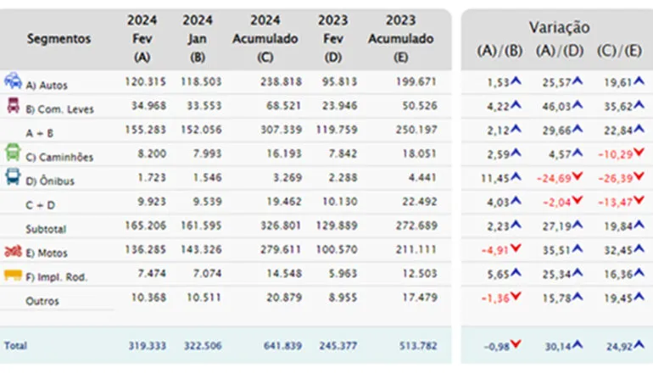653x373 pixels.
Task: Click the red down arrow beside -24,69
Action: click(577, 178)
